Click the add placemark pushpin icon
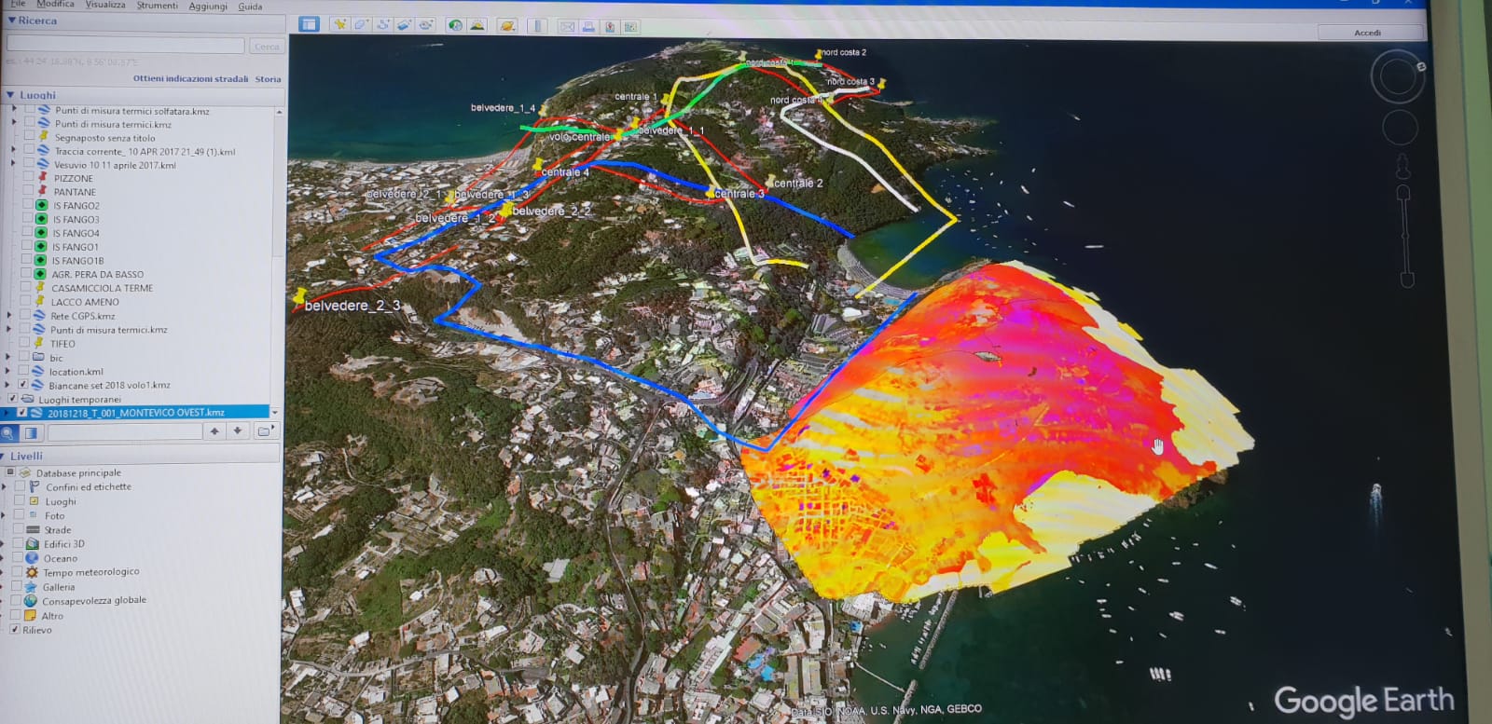This screenshot has width=1492, height=724. [x=340, y=25]
